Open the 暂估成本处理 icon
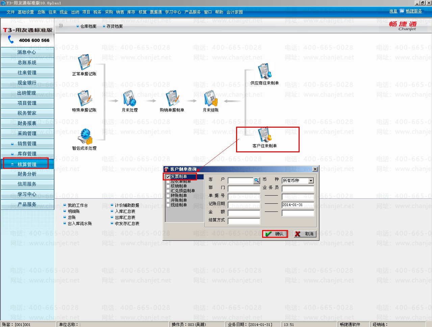 tap(84, 137)
